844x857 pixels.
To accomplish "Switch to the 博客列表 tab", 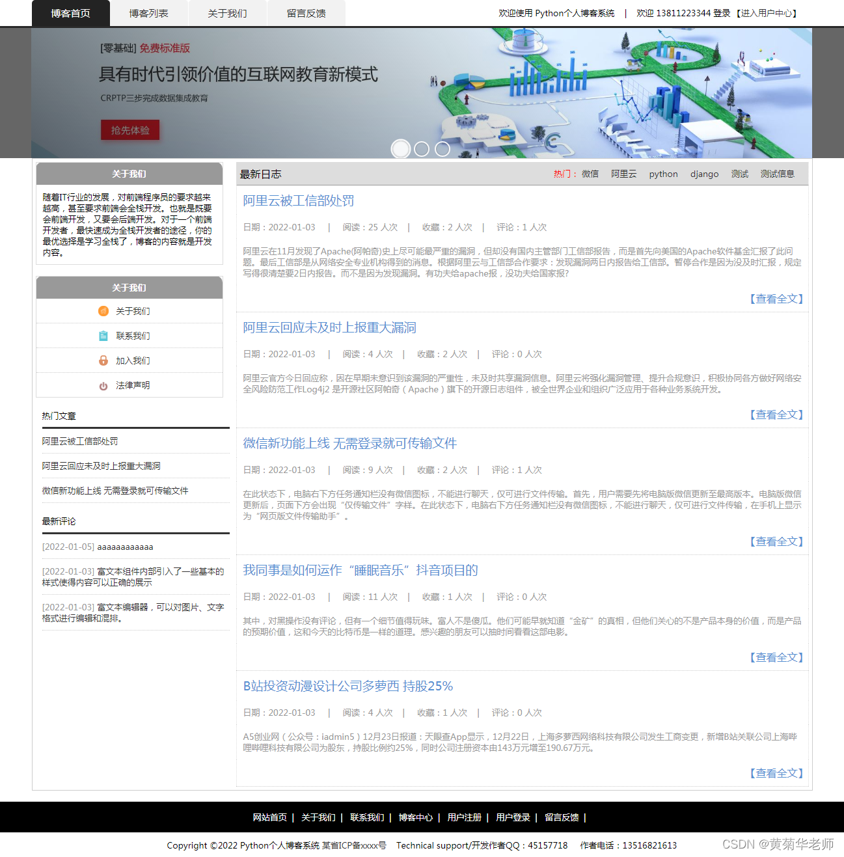I will [149, 13].
